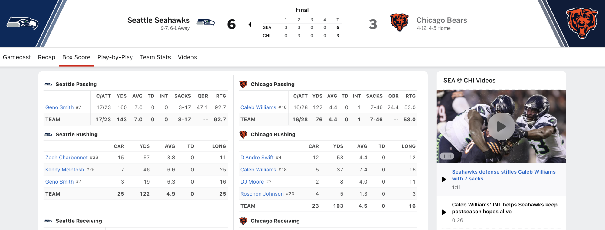Click the Seahawks icon next to Seattle Receiving
The height and width of the screenshot is (230, 605).
48,221
